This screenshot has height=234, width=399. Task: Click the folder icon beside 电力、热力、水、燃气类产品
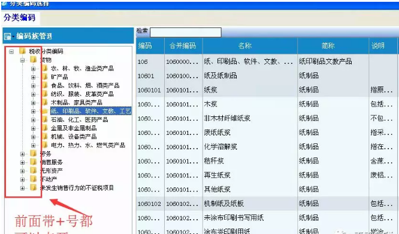coord(44,145)
